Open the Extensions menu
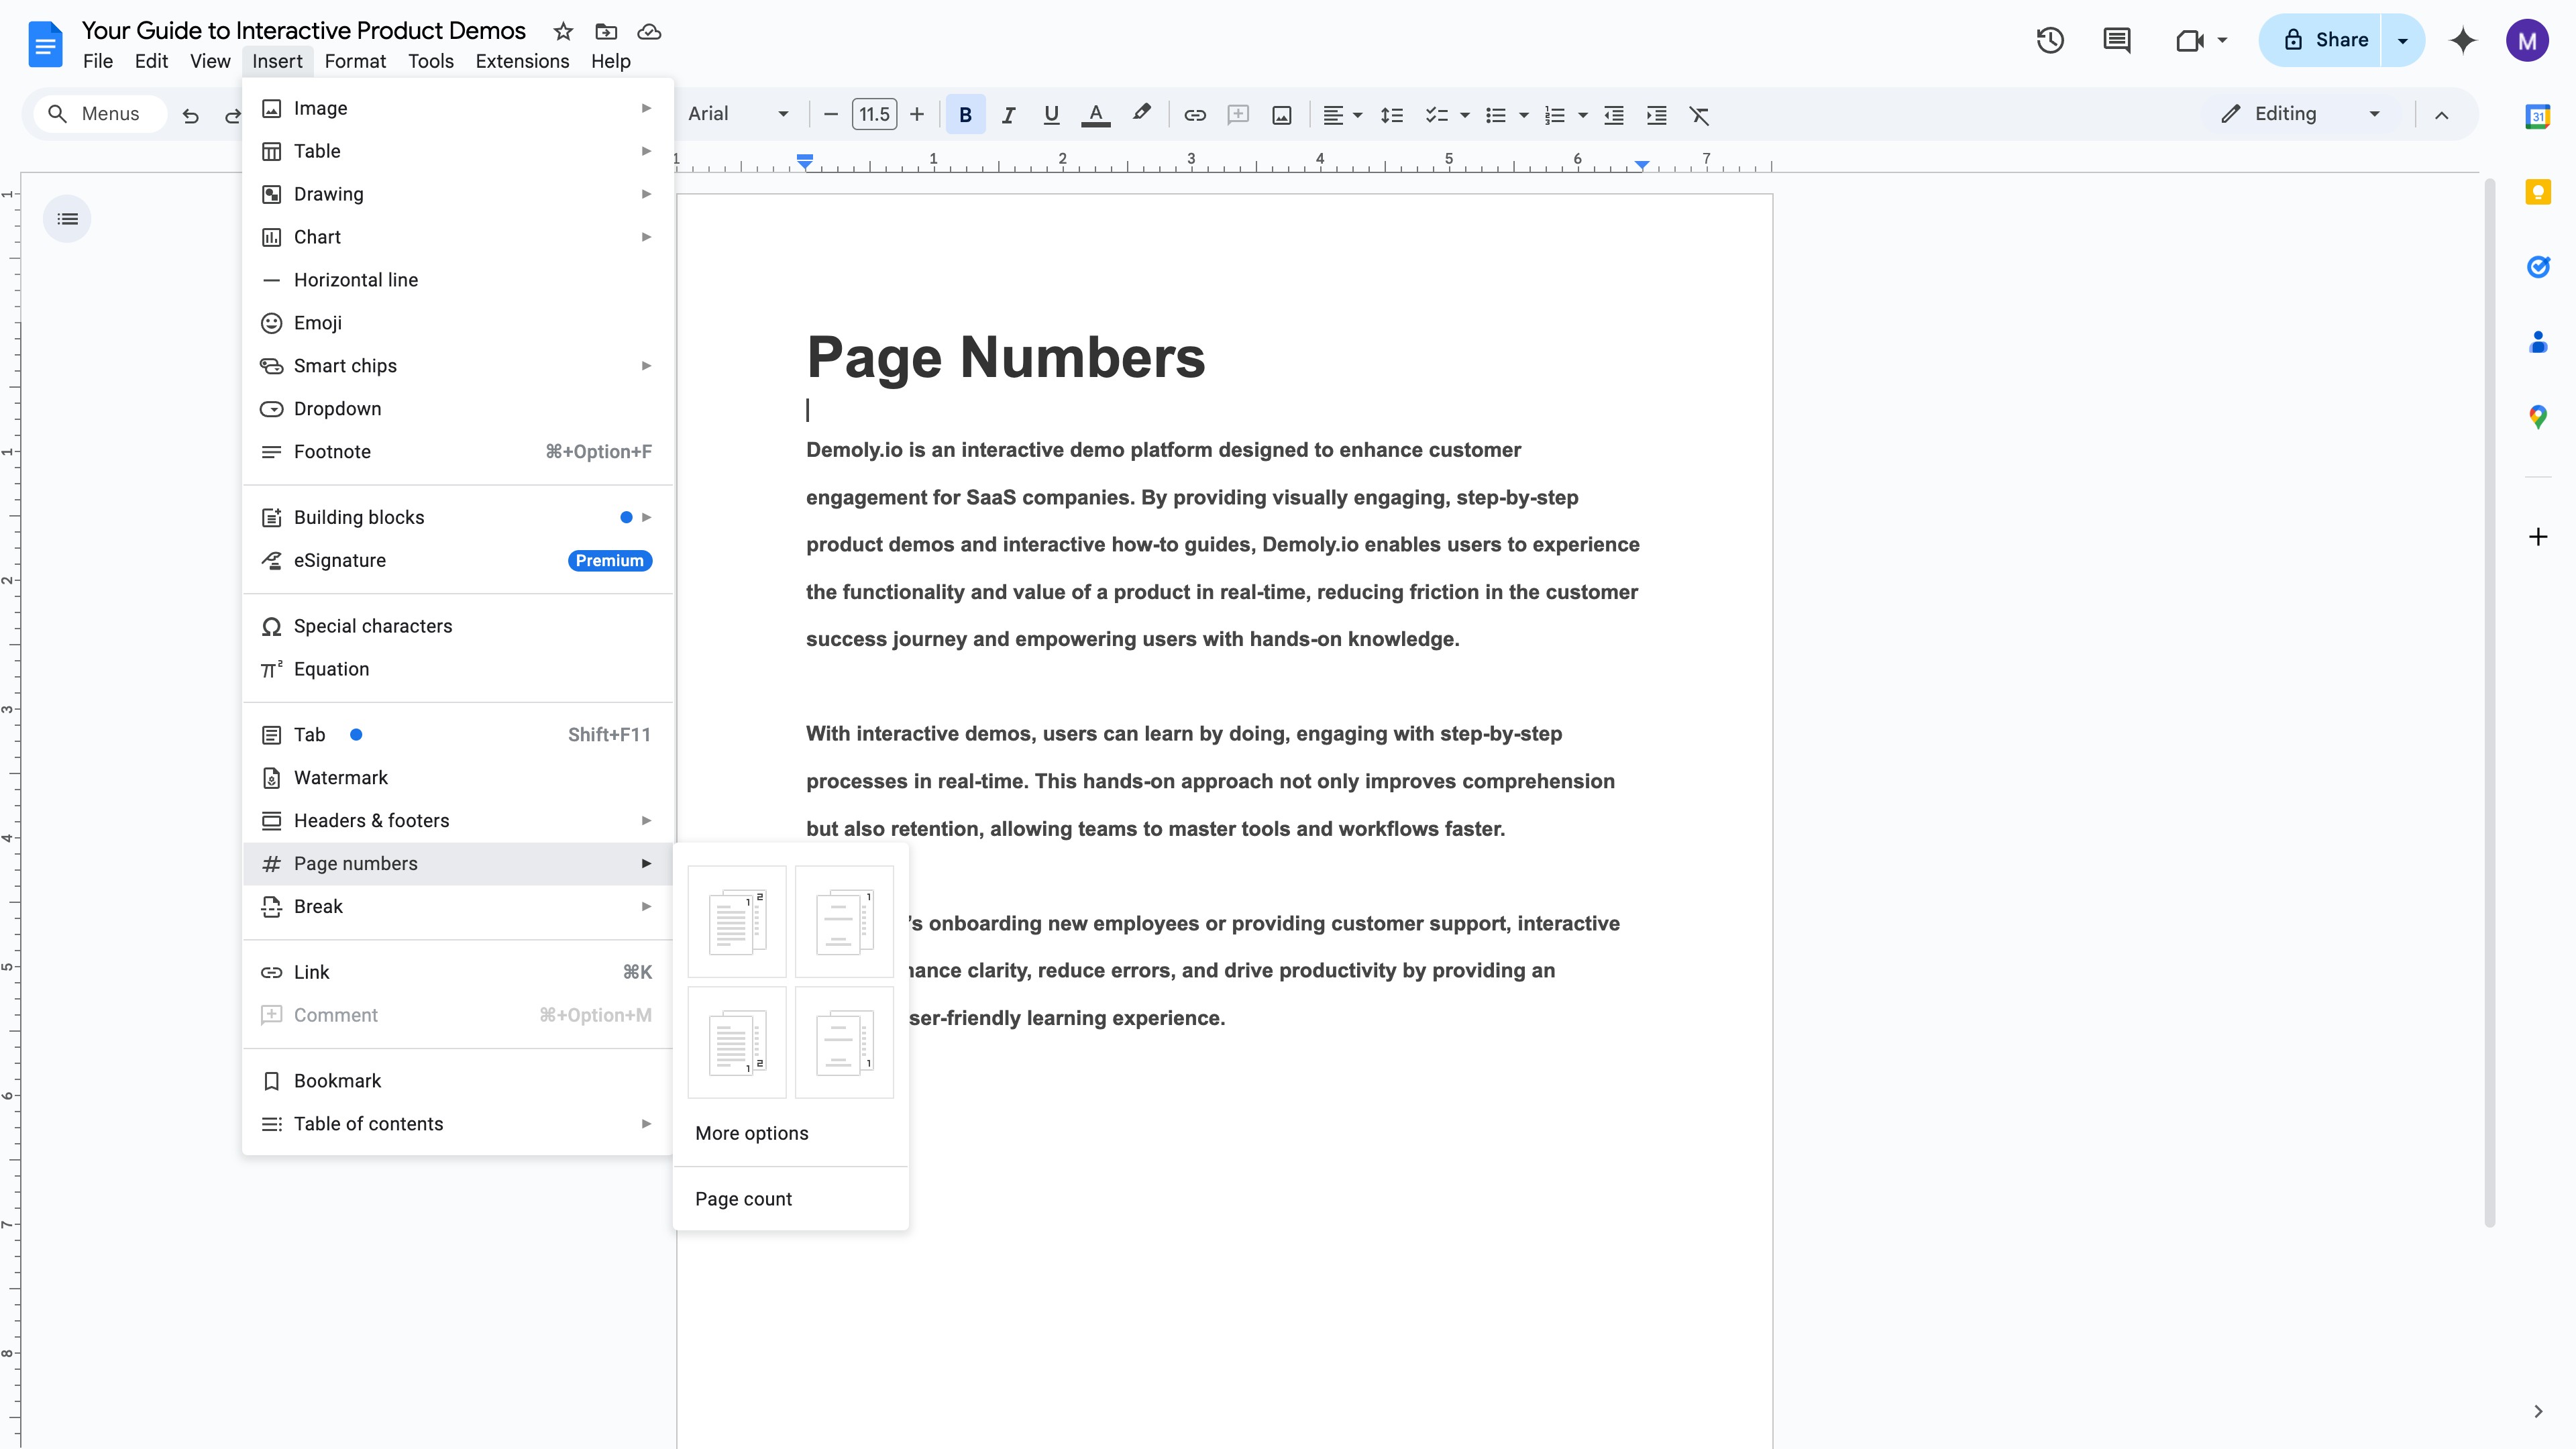Viewport: 2576px width, 1449px height. 522,61
